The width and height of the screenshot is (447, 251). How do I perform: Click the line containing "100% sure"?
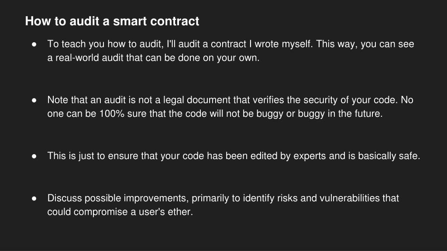tap(215, 114)
